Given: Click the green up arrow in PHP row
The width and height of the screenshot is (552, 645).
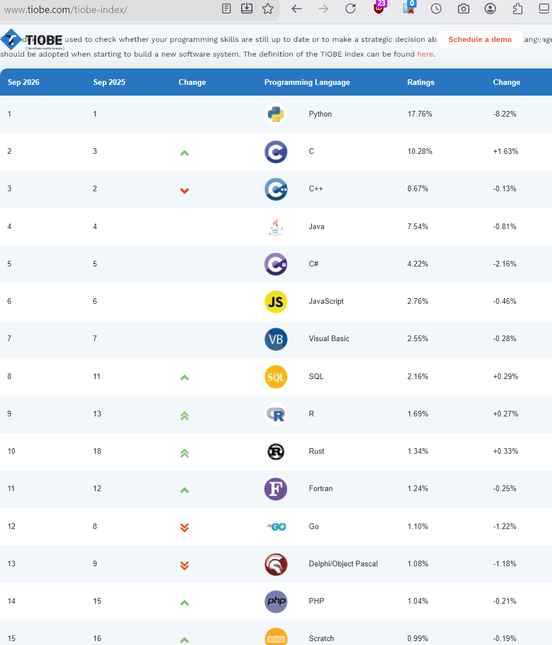Looking at the screenshot, I should (185, 603).
